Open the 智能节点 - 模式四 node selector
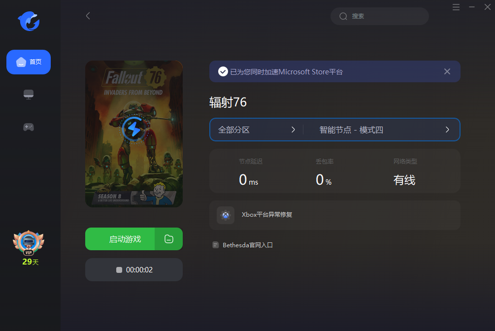This screenshot has height=331, width=495. (381, 130)
